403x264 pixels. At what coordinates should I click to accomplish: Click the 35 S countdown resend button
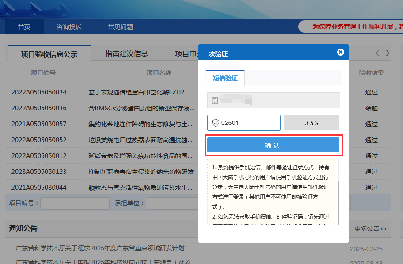click(x=311, y=123)
